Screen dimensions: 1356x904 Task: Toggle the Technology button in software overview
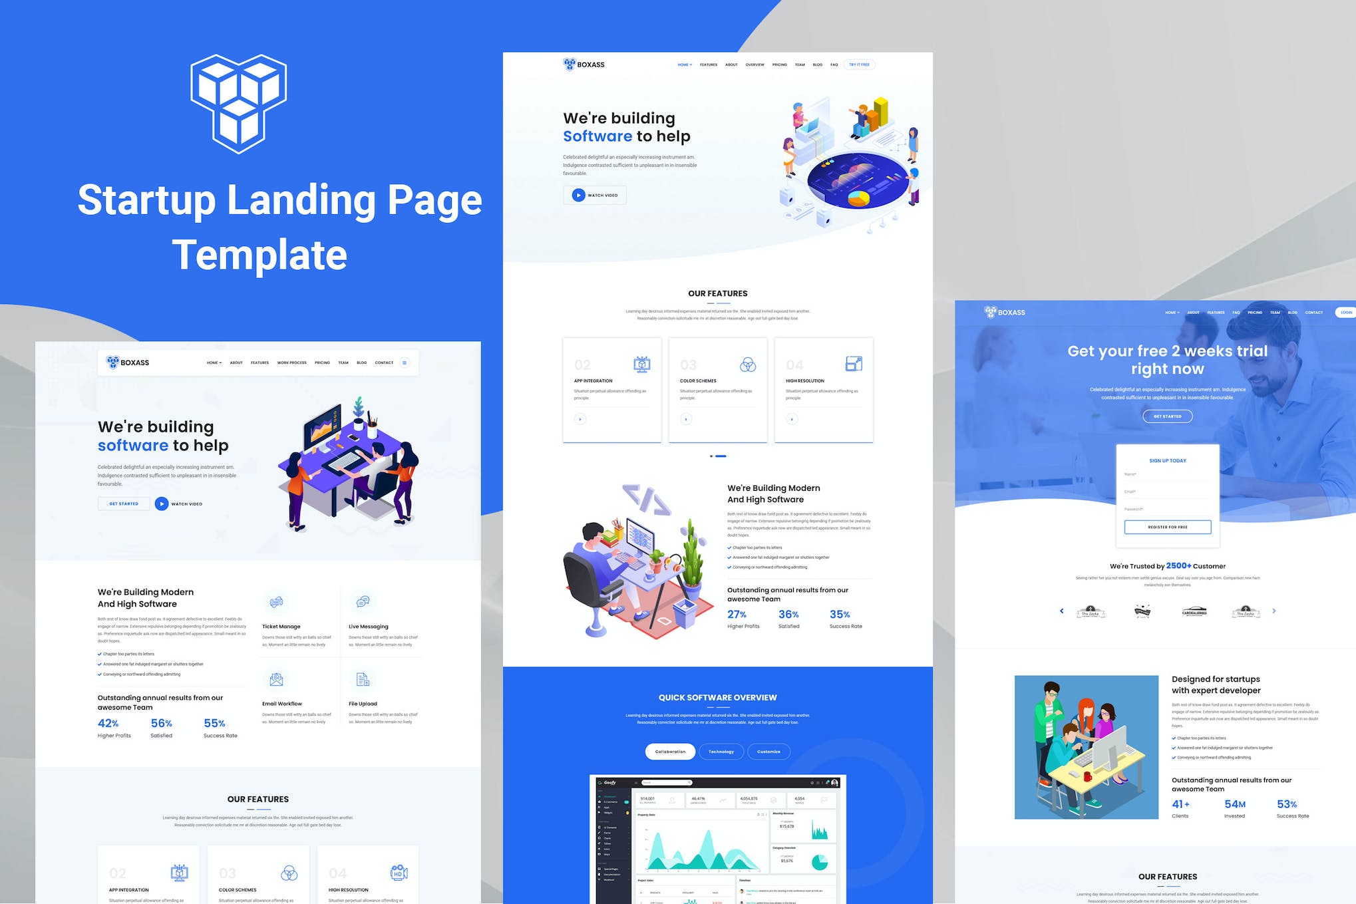coord(719,752)
